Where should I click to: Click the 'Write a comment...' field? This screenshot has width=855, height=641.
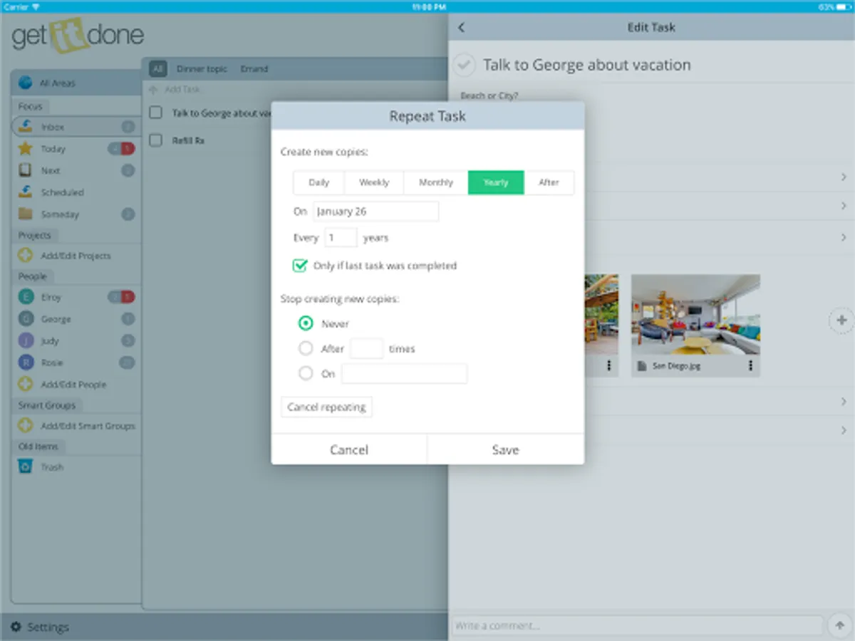click(x=638, y=626)
